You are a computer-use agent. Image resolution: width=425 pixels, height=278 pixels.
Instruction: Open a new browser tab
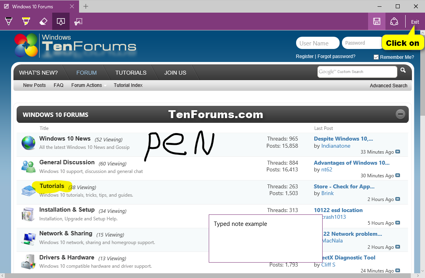[86, 6]
